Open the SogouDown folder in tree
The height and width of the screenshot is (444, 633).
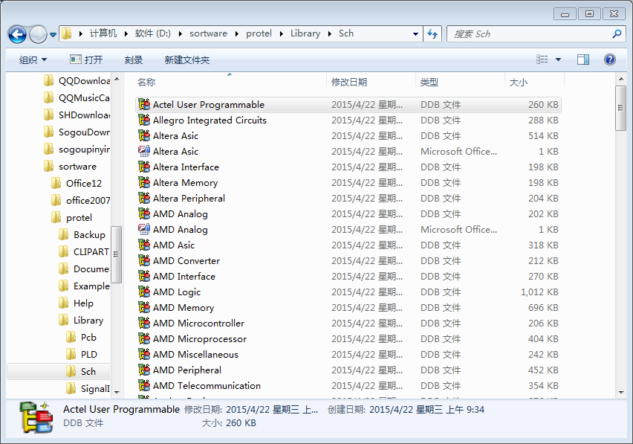(x=77, y=132)
